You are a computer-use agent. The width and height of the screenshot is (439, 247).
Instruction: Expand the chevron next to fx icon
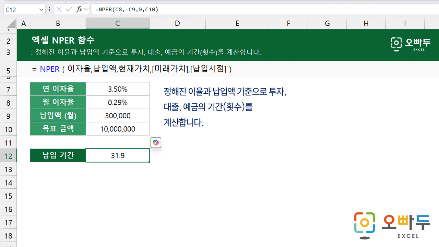(x=86, y=9)
